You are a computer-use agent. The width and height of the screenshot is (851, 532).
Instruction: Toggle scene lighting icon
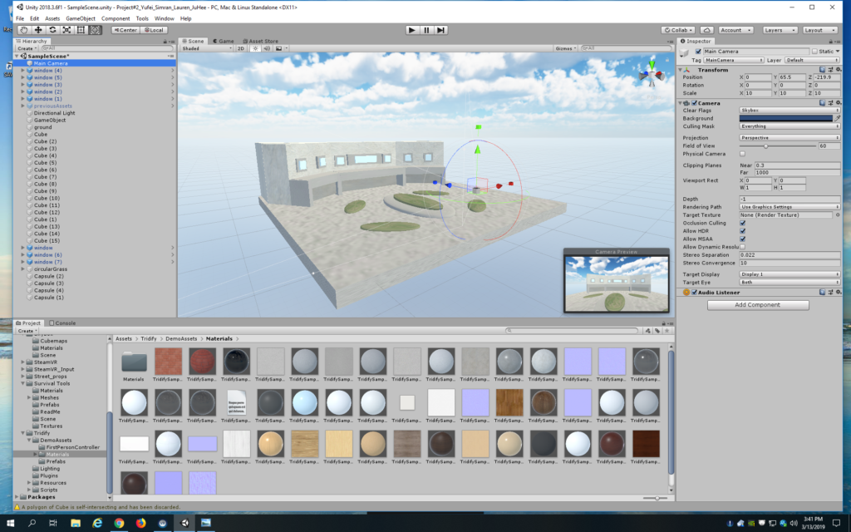pyautogui.click(x=255, y=48)
